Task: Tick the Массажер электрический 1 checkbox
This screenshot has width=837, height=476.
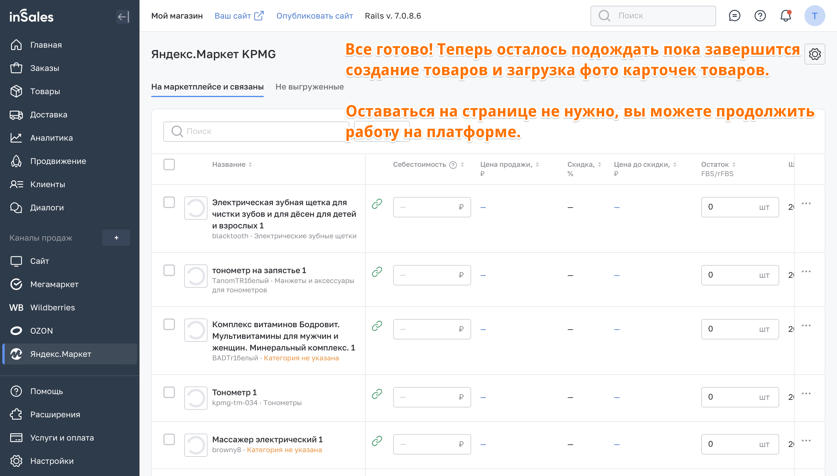Action: click(169, 439)
